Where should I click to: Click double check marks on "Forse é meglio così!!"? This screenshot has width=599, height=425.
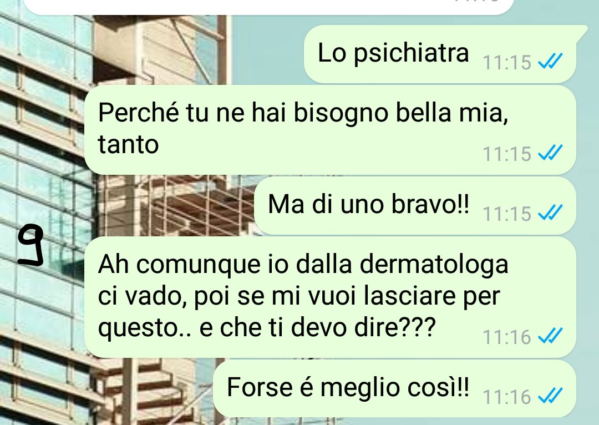550,396
